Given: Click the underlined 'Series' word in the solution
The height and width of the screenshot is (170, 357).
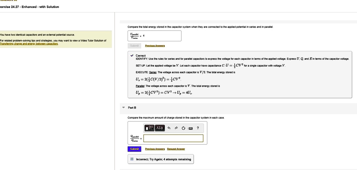Looking at the screenshot, I should [x=153, y=72].
